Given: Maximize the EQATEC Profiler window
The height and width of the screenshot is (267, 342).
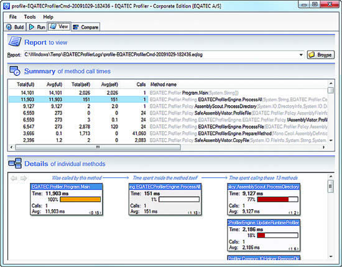Looking at the screenshot, I should click(315, 4).
